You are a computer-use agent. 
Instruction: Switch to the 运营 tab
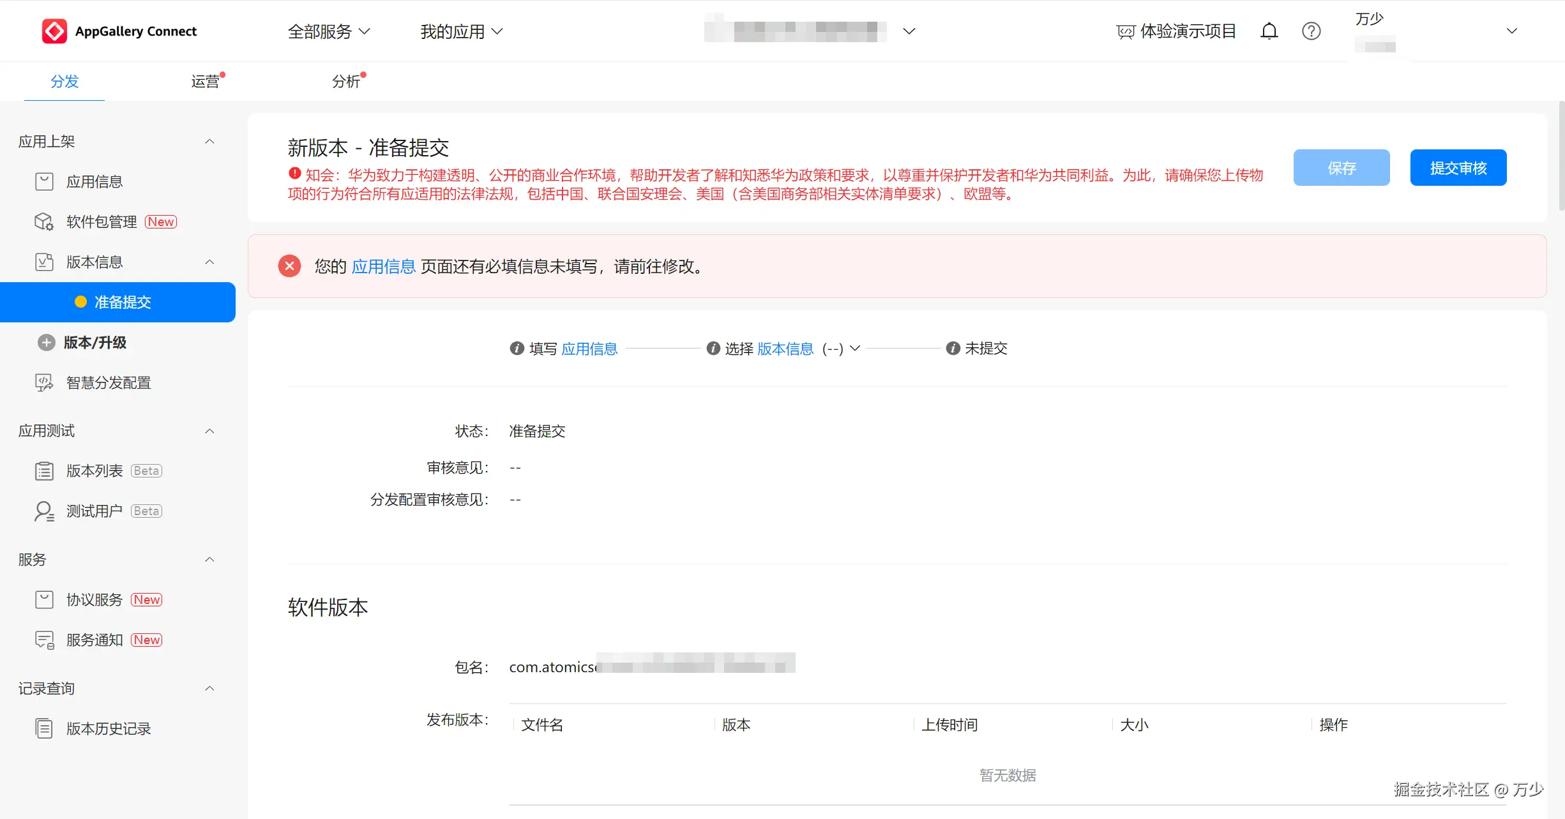[205, 82]
